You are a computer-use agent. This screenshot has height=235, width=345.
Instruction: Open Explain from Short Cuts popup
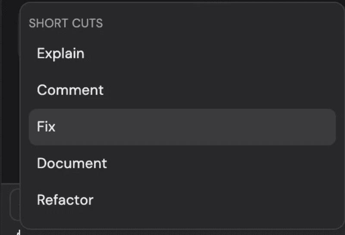(x=61, y=53)
